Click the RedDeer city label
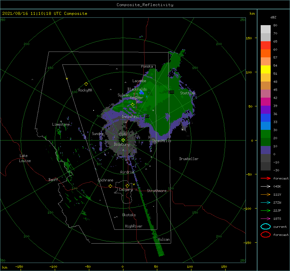The height and width of the screenshot is (271, 290). tap(137, 98)
